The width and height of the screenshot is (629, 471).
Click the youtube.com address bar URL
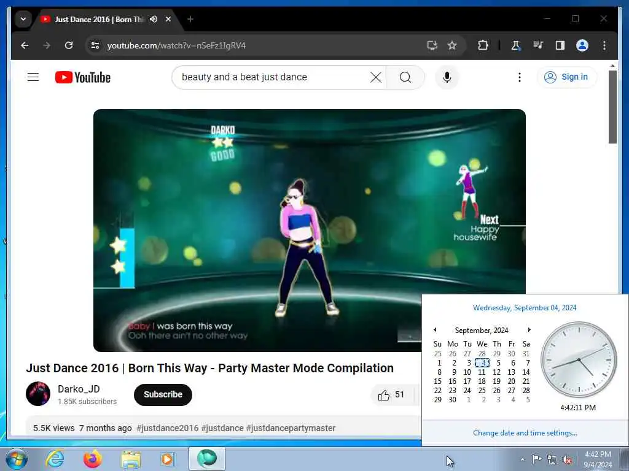[x=176, y=45]
